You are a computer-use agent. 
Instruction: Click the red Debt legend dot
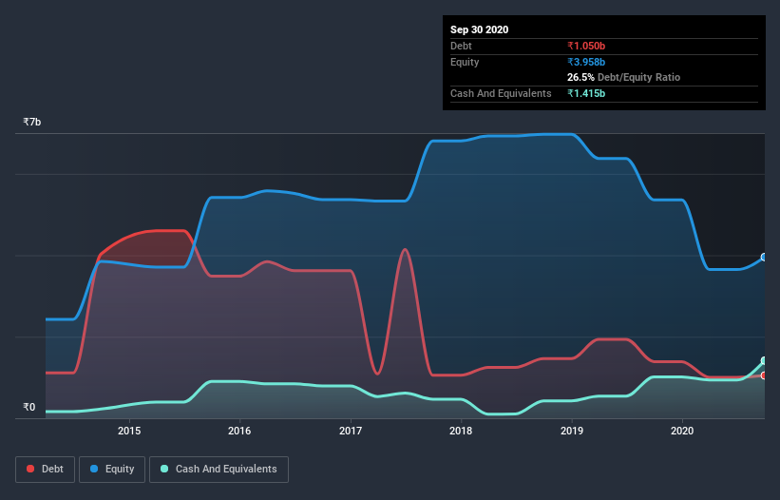pyautogui.click(x=30, y=470)
